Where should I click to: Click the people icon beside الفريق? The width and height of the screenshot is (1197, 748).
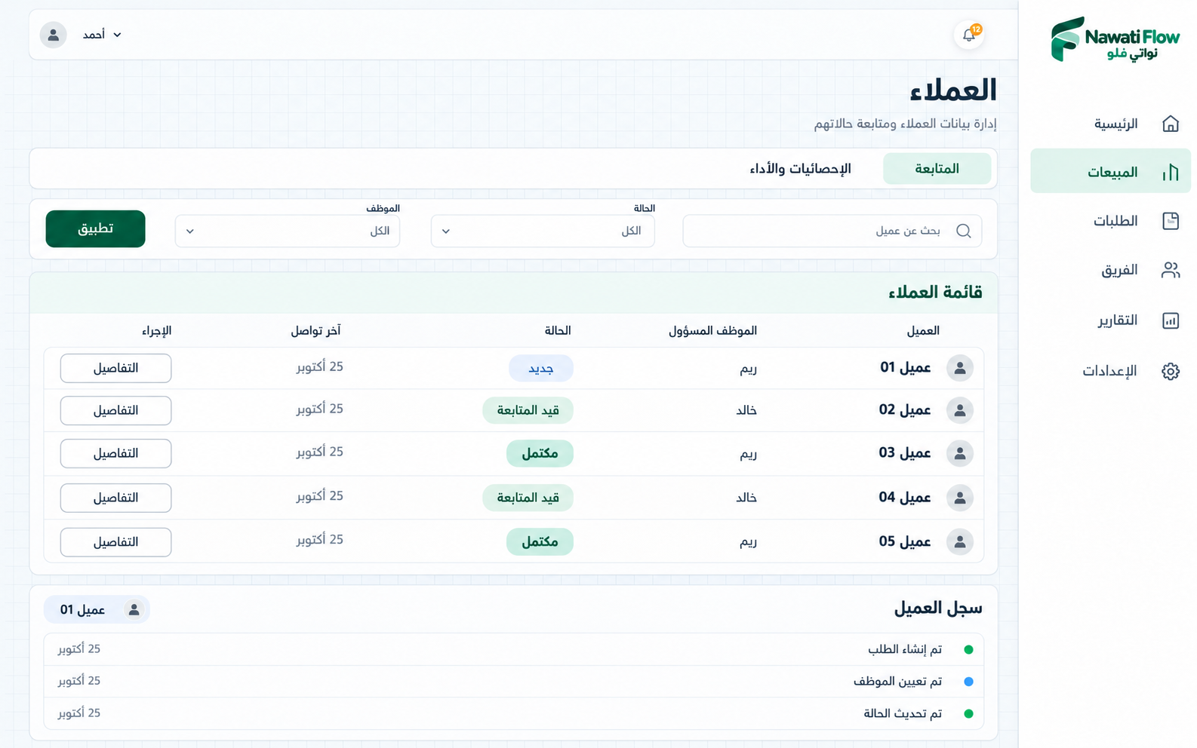click(1171, 270)
